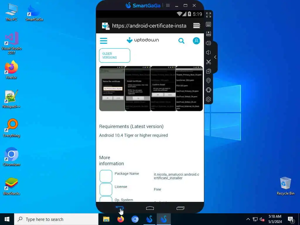Tap the Android back navigation button

click(x=120, y=208)
